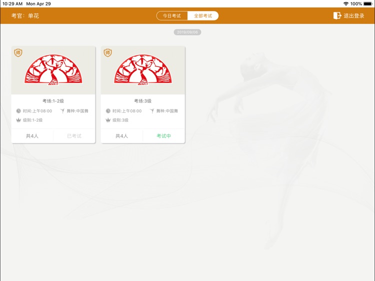Click the 师 badge on 3级 card
This screenshot has width=375, height=281.
click(x=108, y=52)
